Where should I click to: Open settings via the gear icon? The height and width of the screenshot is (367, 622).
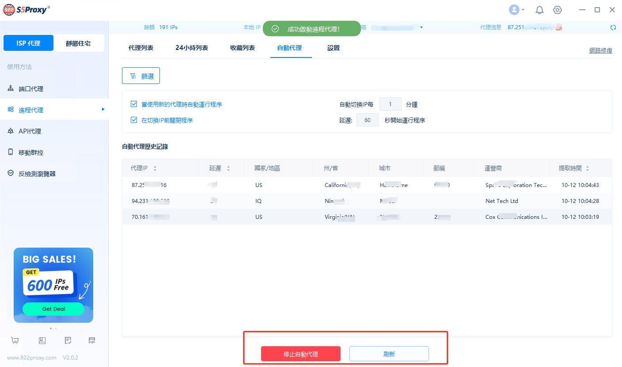point(558,10)
